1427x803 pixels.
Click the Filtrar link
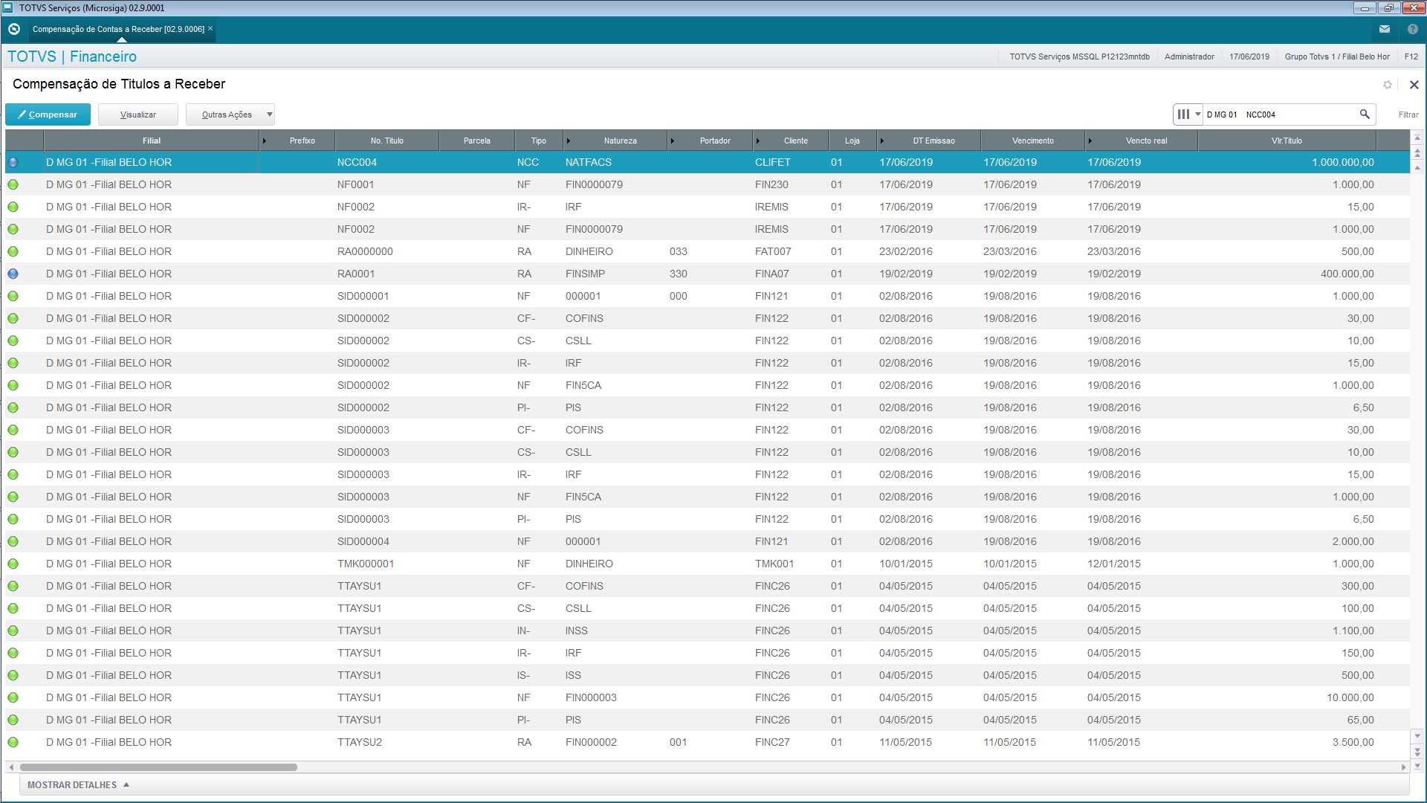tap(1408, 115)
